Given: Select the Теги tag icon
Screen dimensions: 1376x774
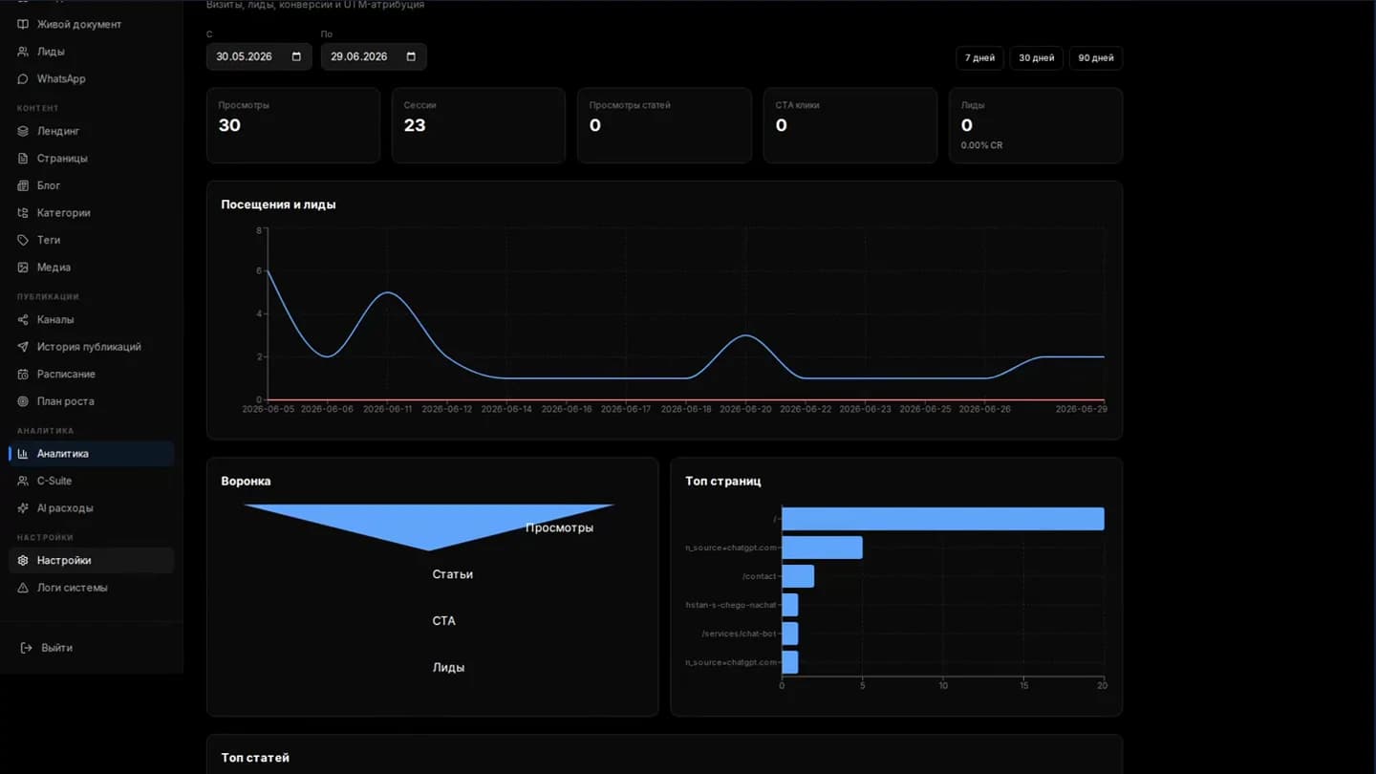Looking at the screenshot, I should tap(23, 240).
